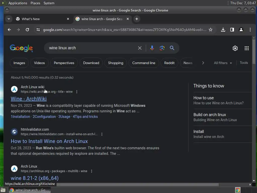Expand the Install topic
Screen dimensions: 257x193
point(222,134)
